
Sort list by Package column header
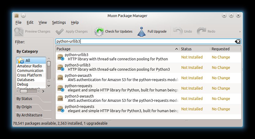(x=116, y=49)
